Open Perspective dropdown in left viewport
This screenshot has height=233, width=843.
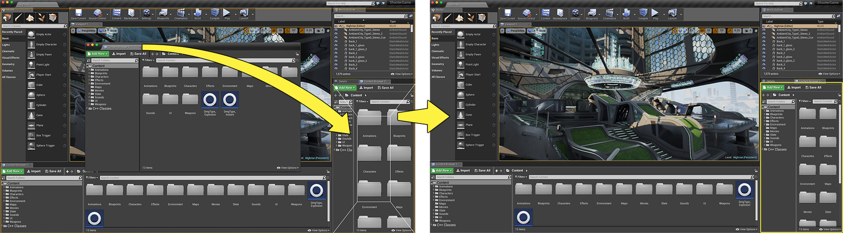pyautogui.click(x=86, y=31)
